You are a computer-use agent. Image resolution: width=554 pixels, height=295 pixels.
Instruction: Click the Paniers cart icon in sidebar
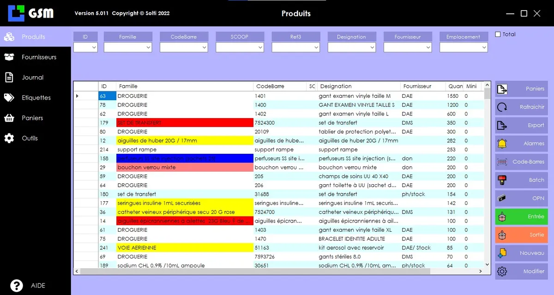click(9, 118)
